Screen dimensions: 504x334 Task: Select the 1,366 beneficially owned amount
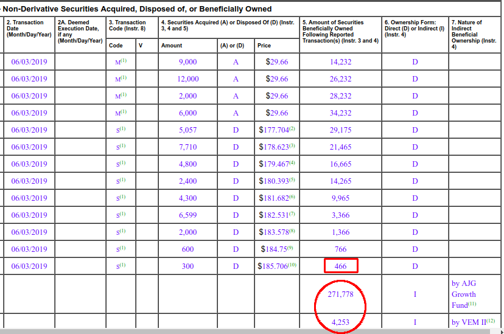[x=340, y=232]
